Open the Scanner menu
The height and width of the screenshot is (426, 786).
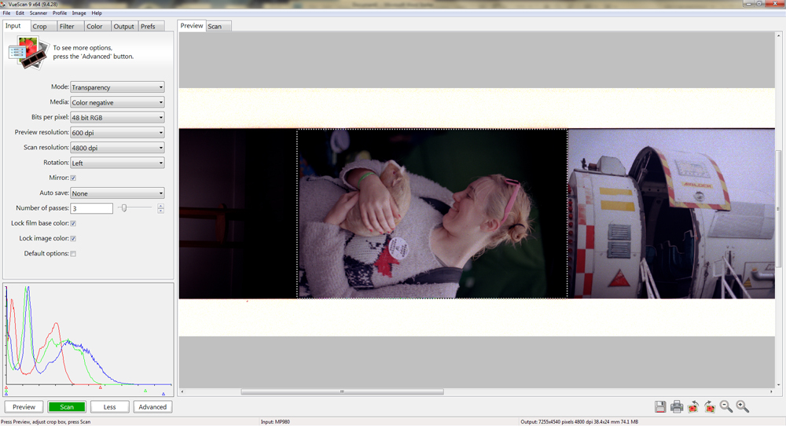(x=39, y=13)
